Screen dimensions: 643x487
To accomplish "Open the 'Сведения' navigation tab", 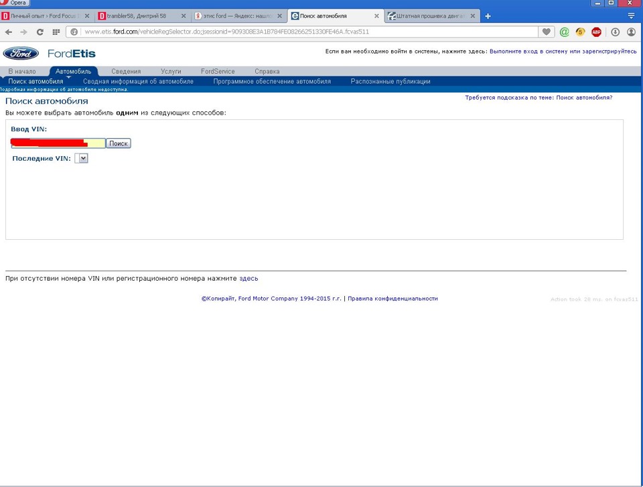I will pyautogui.click(x=126, y=72).
